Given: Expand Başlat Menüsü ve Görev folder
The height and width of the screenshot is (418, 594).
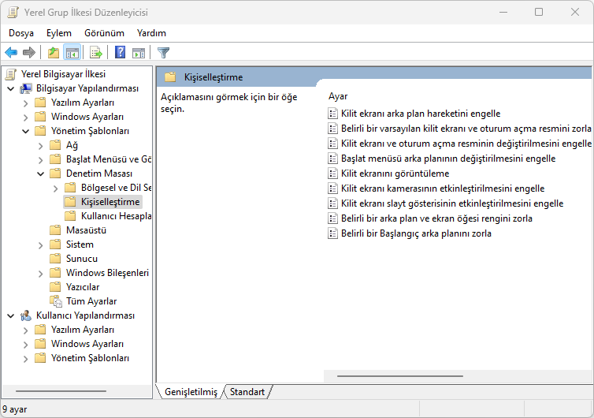Looking at the screenshot, I should click(40, 159).
